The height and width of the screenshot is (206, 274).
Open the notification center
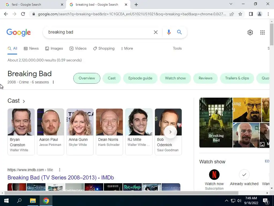click(266, 201)
